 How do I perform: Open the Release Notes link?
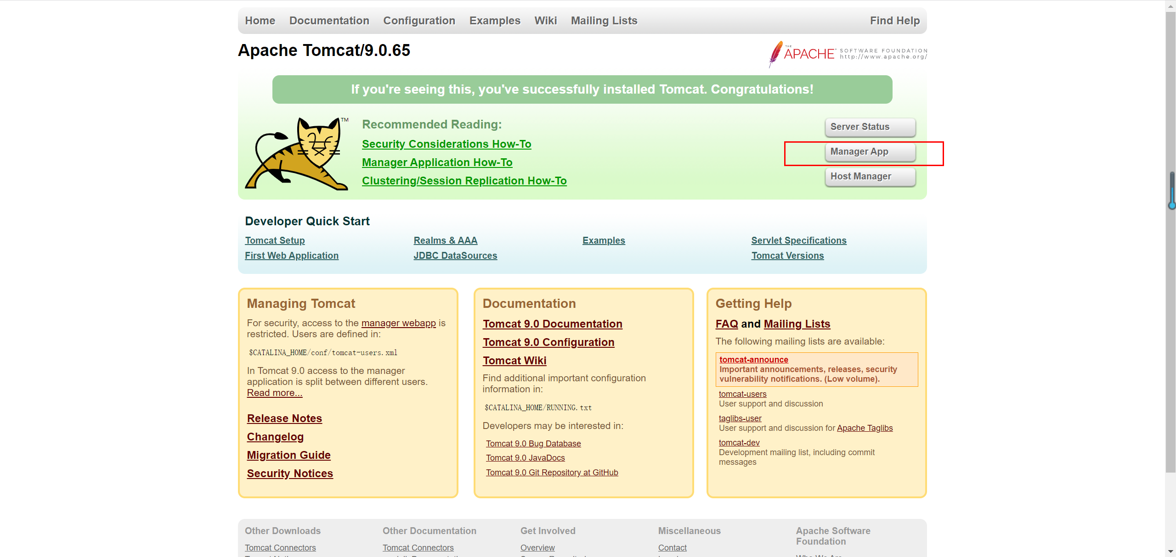[284, 418]
